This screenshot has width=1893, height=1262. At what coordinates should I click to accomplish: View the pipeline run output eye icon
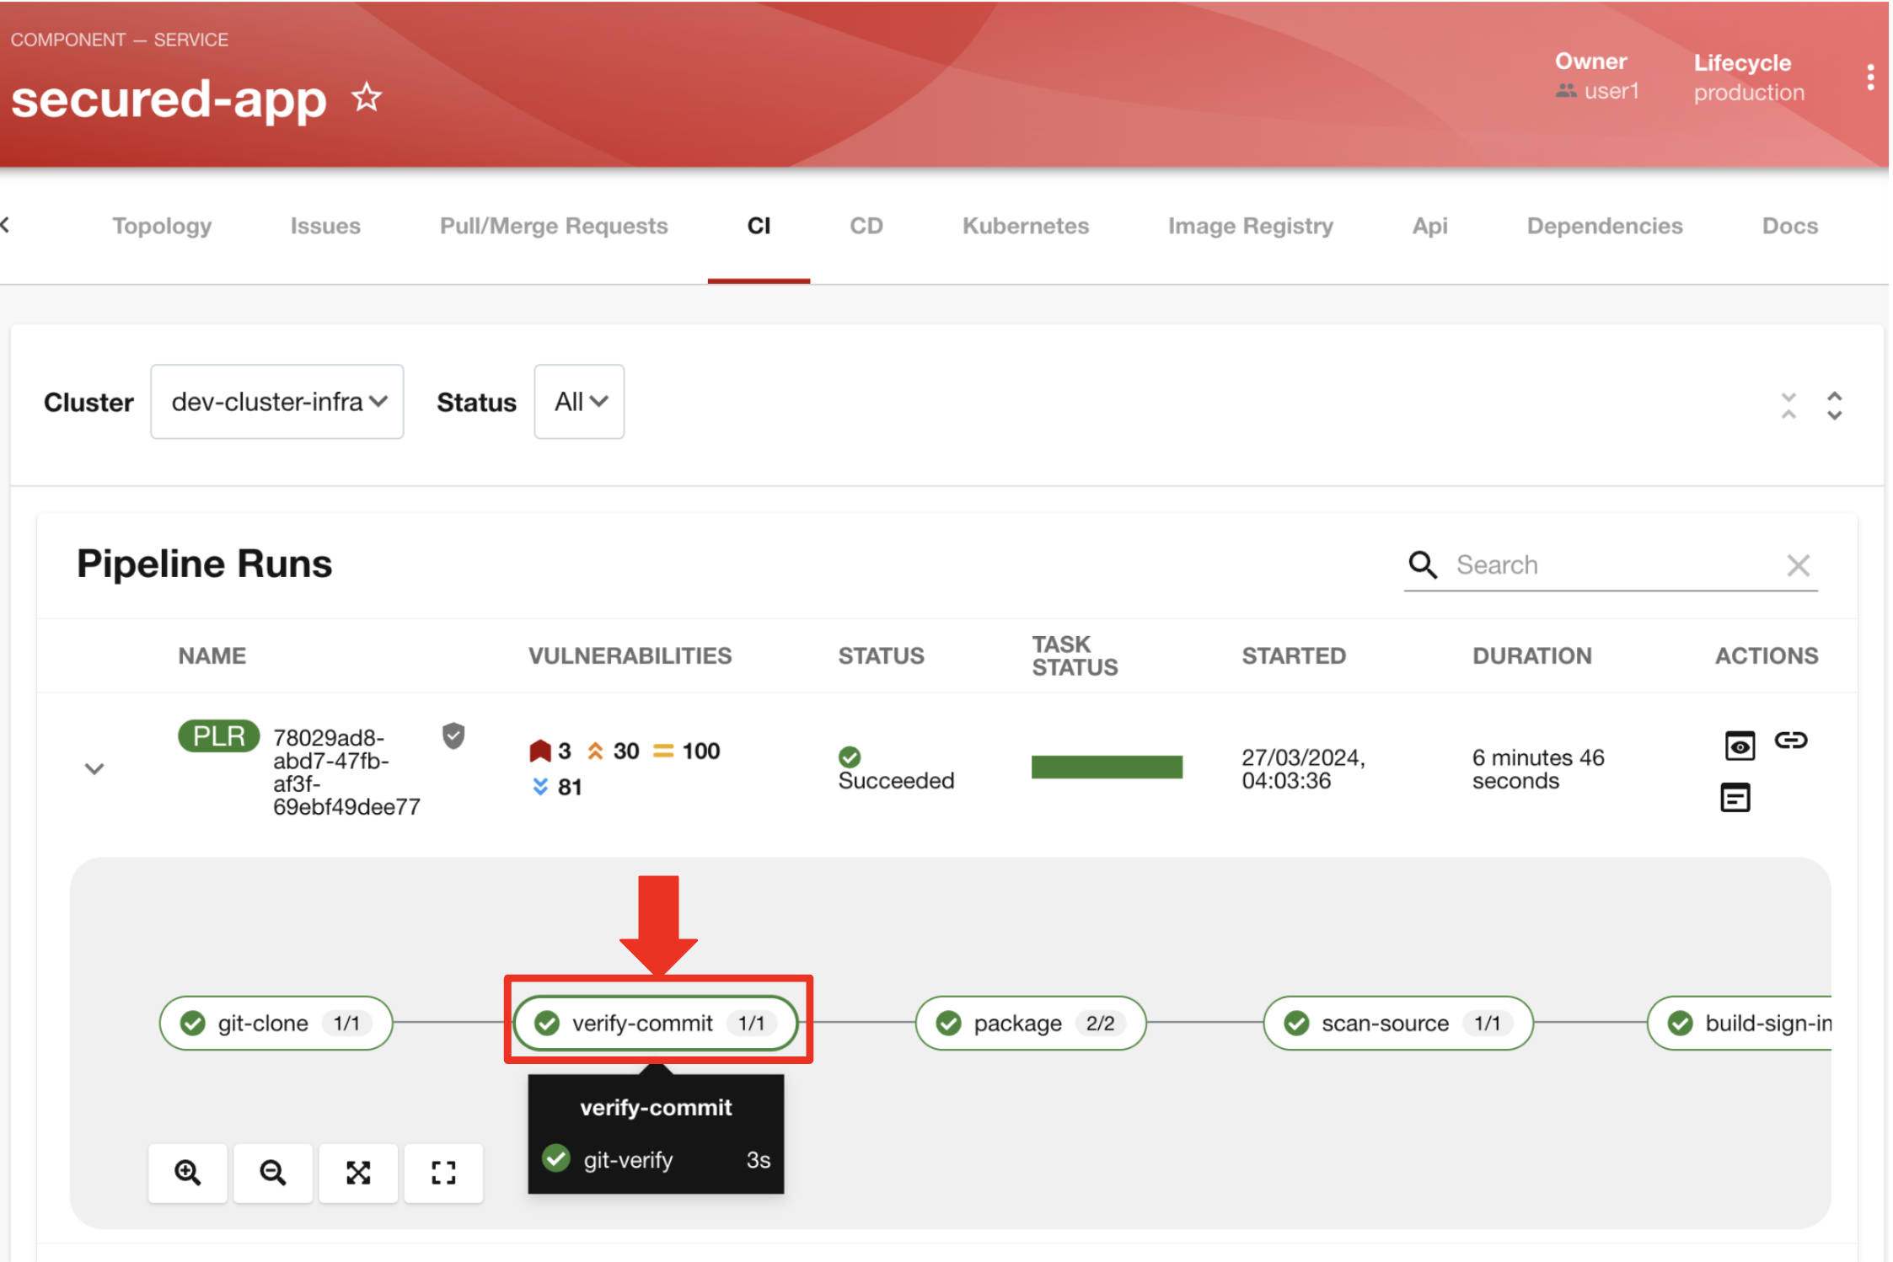pyautogui.click(x=1739, y=745)
